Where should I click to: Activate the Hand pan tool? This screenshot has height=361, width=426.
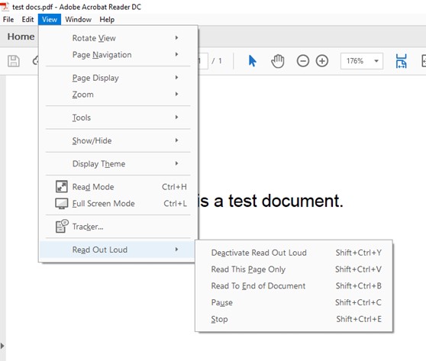pyautogui.click(x=278, y=61)
